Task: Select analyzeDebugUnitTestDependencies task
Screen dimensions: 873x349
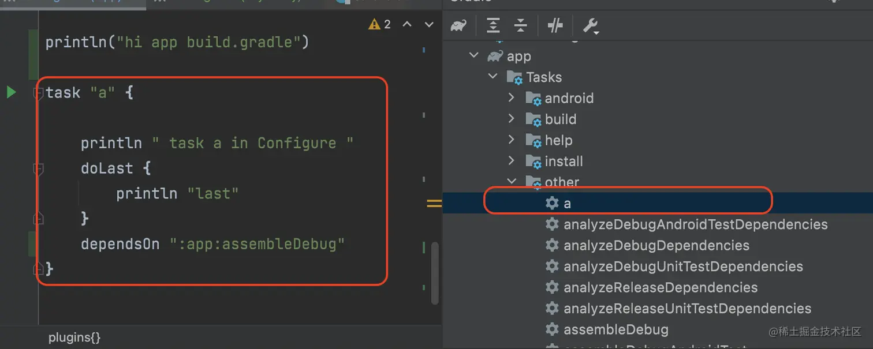Action: click(x=683, y=267)
